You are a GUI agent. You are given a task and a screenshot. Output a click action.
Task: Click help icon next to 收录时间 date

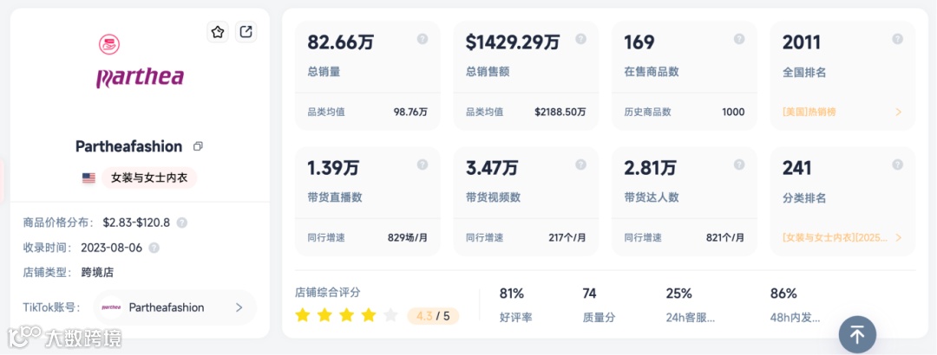154,248
